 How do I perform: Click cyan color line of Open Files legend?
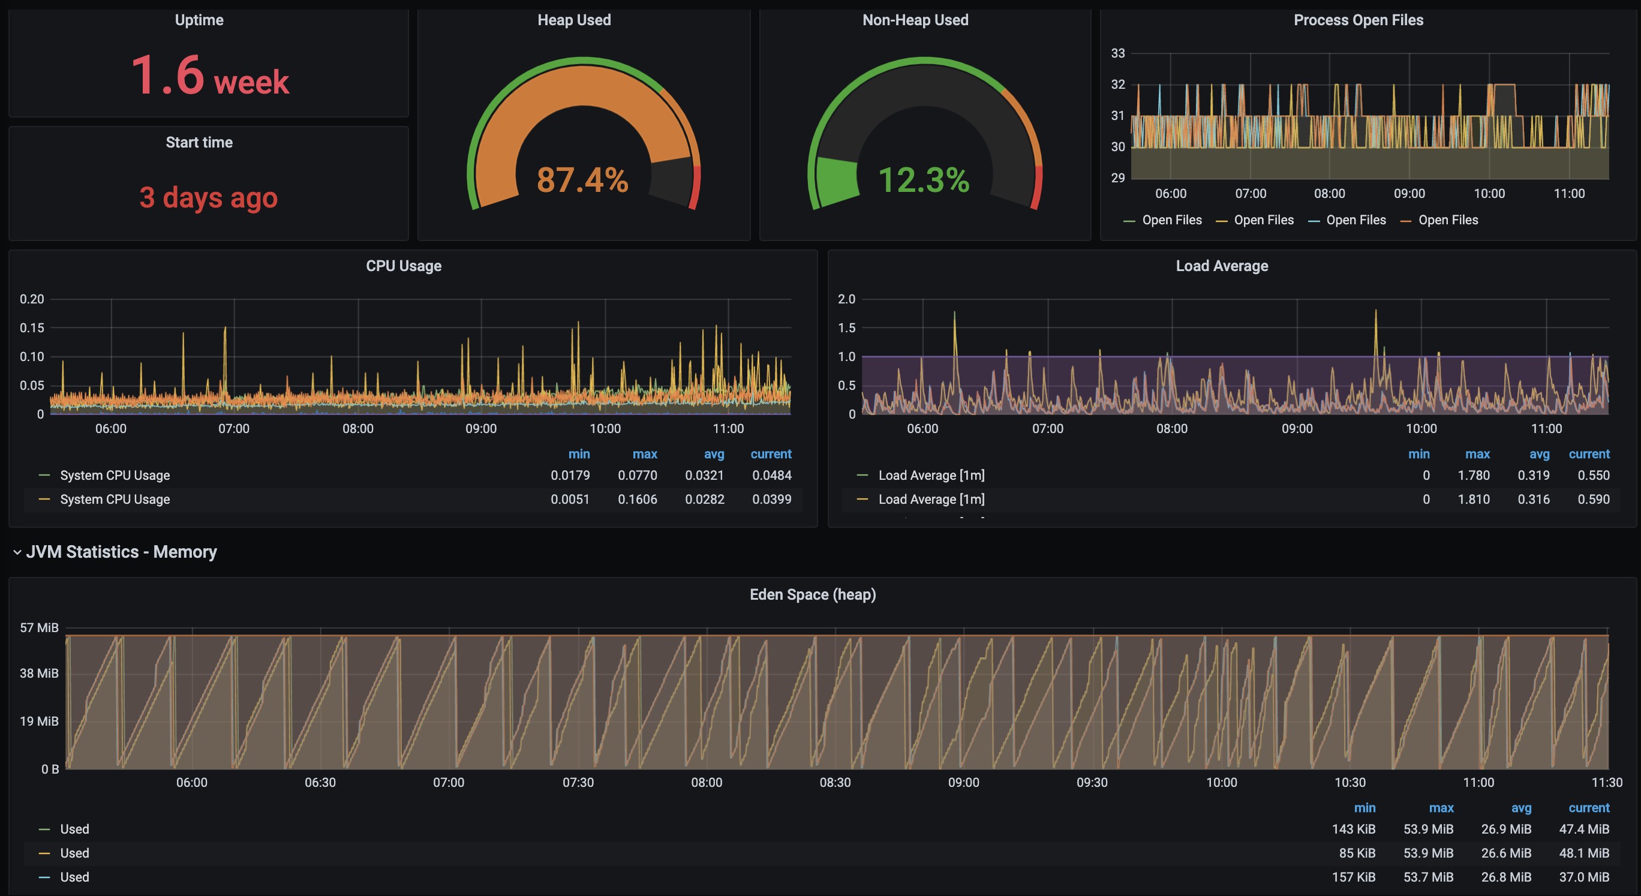point(1313,221)
